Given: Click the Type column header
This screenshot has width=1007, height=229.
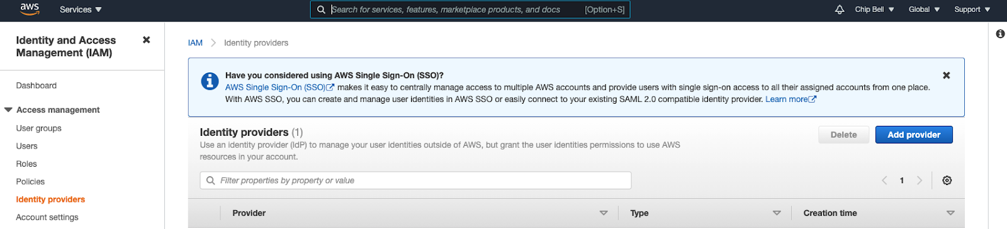Looking at the screenshot, I should coord(639,213).
